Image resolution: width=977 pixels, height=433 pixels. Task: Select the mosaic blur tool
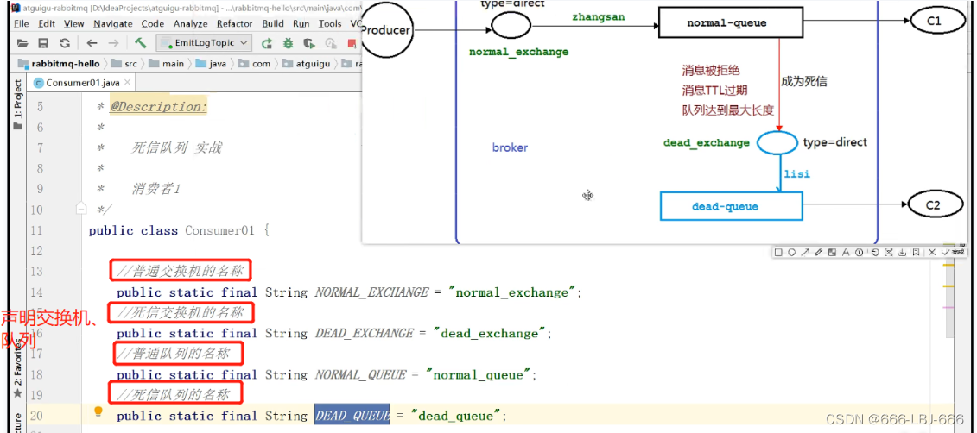833,252
